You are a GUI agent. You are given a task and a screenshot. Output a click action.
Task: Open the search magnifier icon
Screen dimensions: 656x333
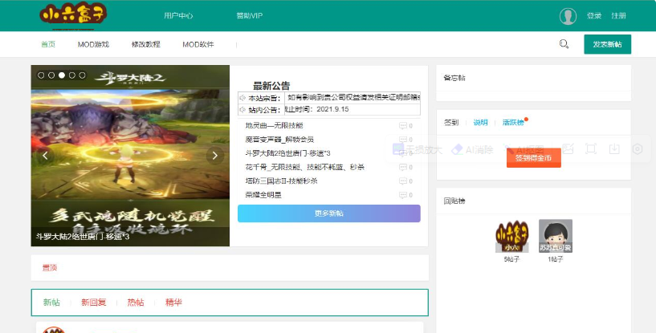(564, 44)
